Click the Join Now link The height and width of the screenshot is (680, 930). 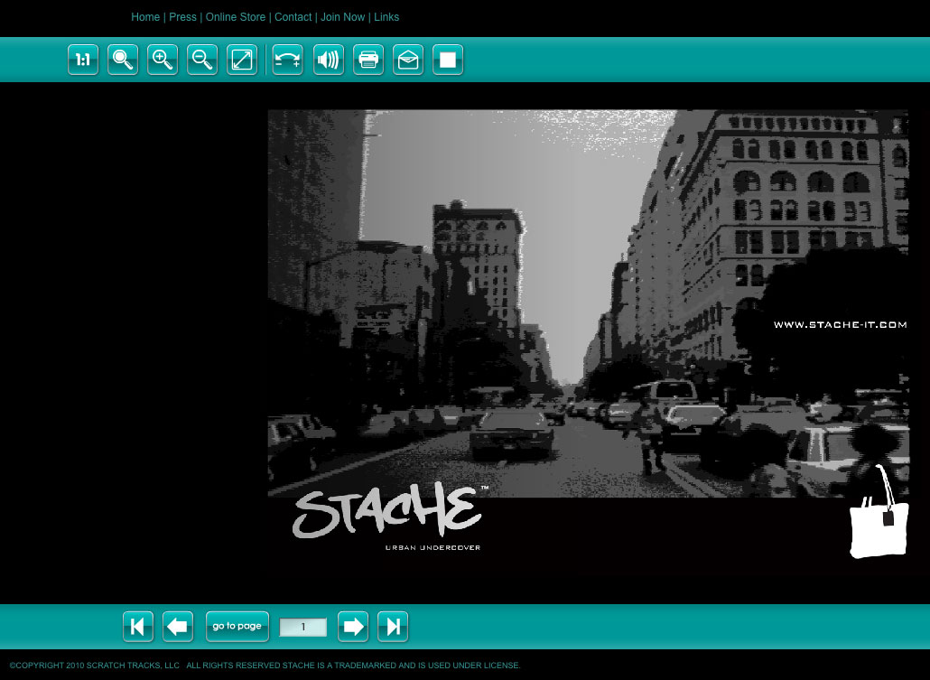coord(343,17)
